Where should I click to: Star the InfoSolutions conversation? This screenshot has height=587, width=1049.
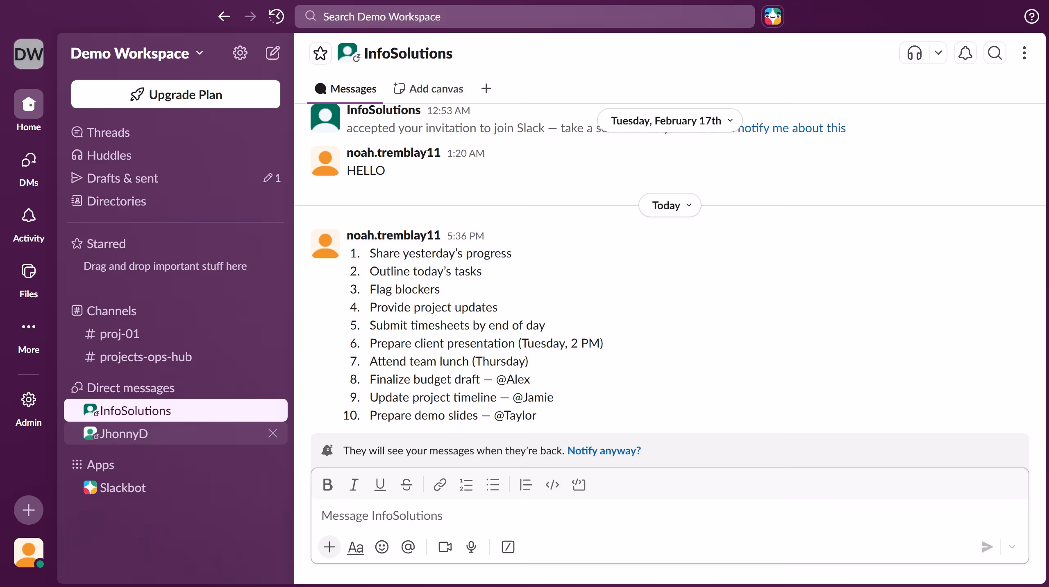(x=320, y=53)
